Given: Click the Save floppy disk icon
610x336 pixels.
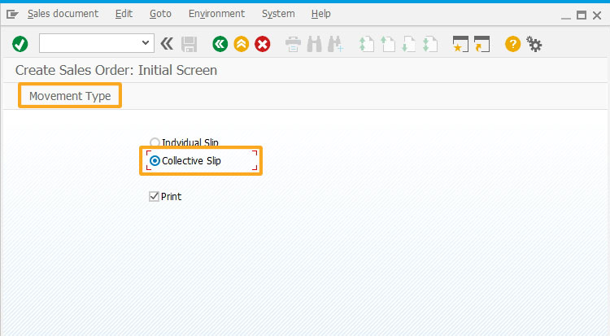Looking at the screenshot, I should point(190,44).
